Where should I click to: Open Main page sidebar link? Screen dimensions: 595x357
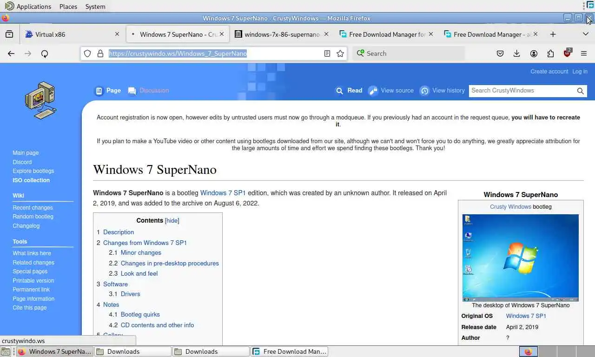tap(26, 153)
